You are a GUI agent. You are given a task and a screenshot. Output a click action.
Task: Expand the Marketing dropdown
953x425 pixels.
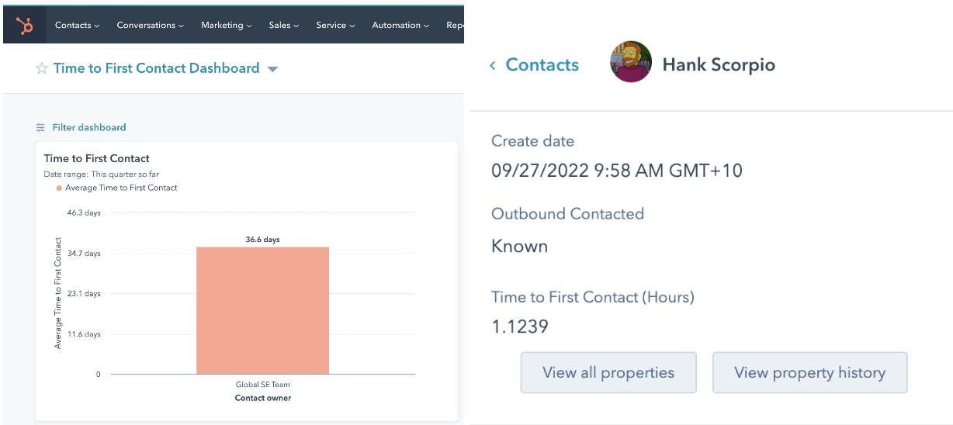(x=226, y=26)
